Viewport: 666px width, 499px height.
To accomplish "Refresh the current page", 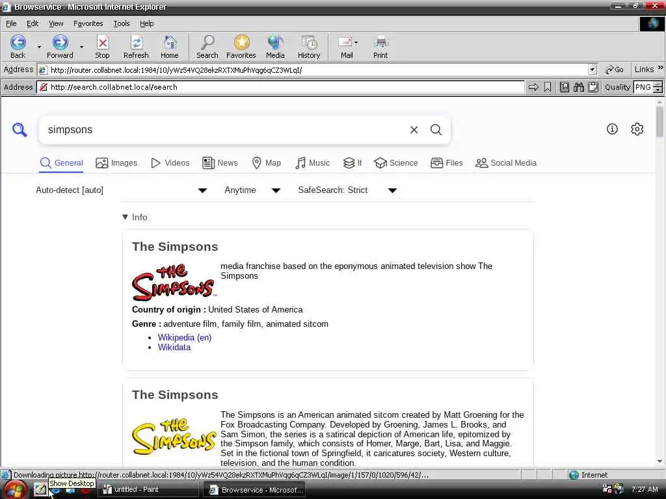I will point(136,47).
